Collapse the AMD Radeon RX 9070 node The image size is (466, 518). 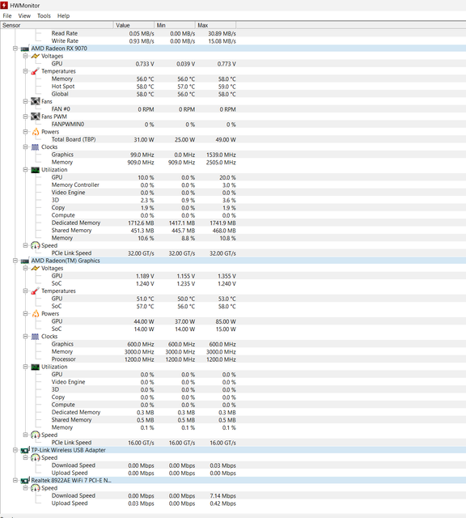click(15, 49)
